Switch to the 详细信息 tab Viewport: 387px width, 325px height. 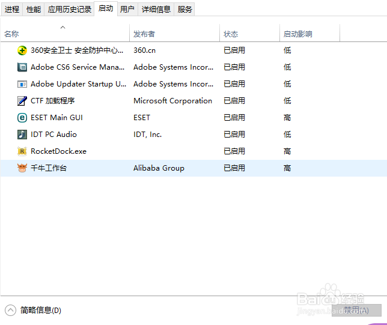coord(156,10)
